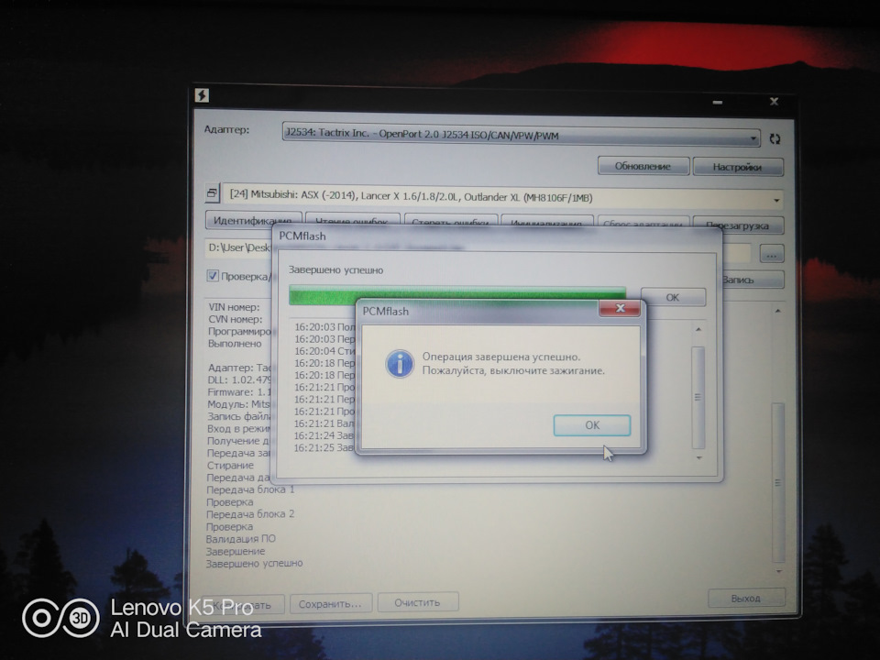Click OK next to the green progress bar
The height and width of the screenshot is (660, 880).
pyautogui.click(x=673, y=297)
